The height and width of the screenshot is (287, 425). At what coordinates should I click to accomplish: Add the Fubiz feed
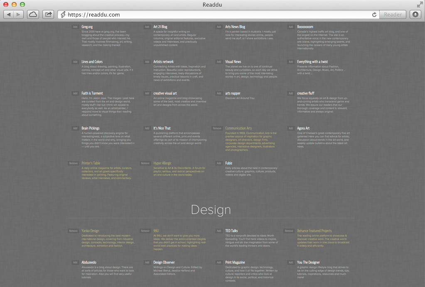coord(219,163)
